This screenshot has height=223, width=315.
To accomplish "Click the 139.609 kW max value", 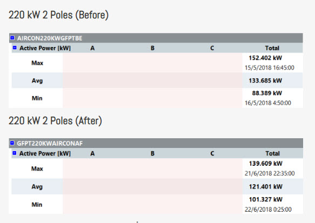I will point(266,164).
